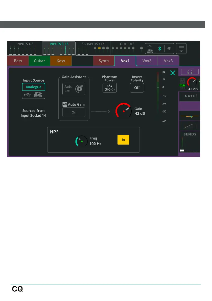
Task: Select the USB/SD input source option
Action: tap(34, 95)
